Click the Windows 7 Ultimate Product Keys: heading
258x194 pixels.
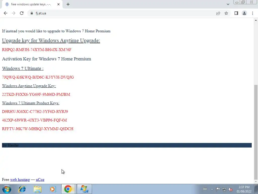coord(30,103)
